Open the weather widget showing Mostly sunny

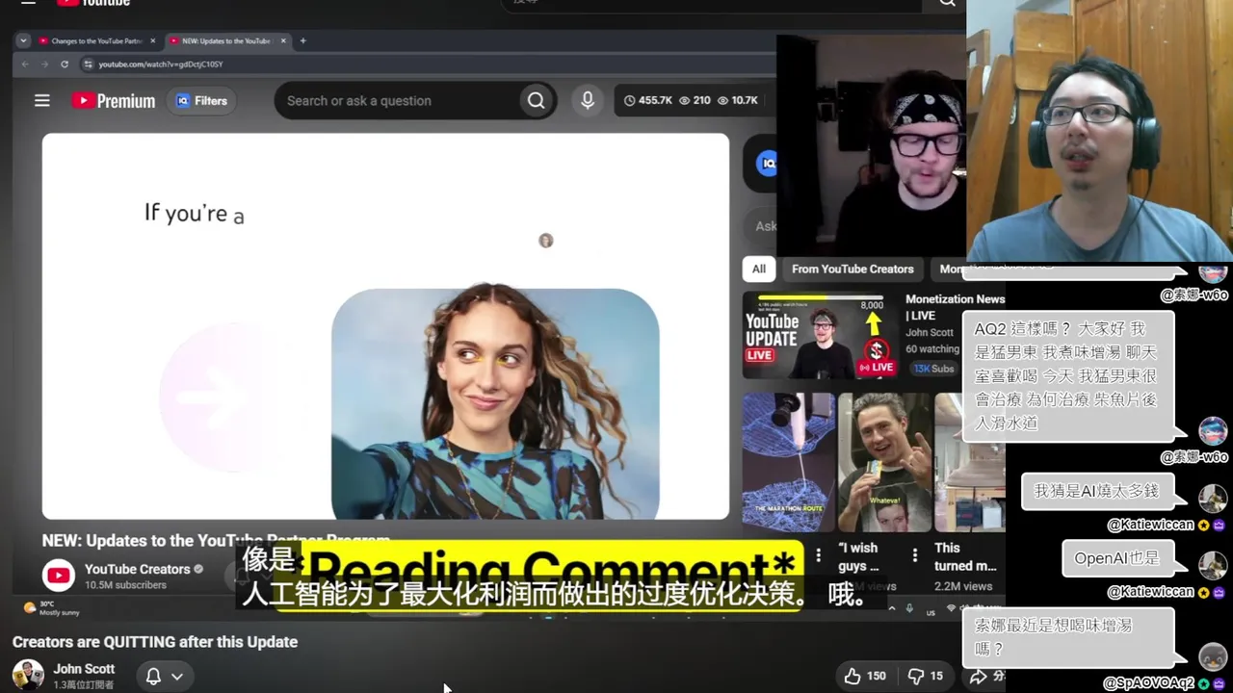(x=52, y=608)
